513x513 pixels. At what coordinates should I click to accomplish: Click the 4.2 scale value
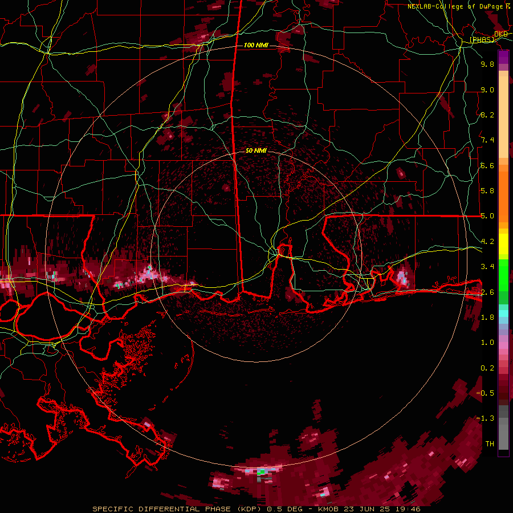click(x=487, y=242)
